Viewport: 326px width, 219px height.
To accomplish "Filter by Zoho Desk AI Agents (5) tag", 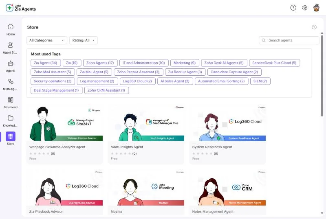I will click(x=224, y=63).
